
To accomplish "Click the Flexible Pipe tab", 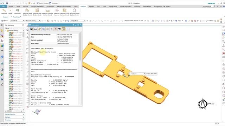I will click(x=147, y=6).
